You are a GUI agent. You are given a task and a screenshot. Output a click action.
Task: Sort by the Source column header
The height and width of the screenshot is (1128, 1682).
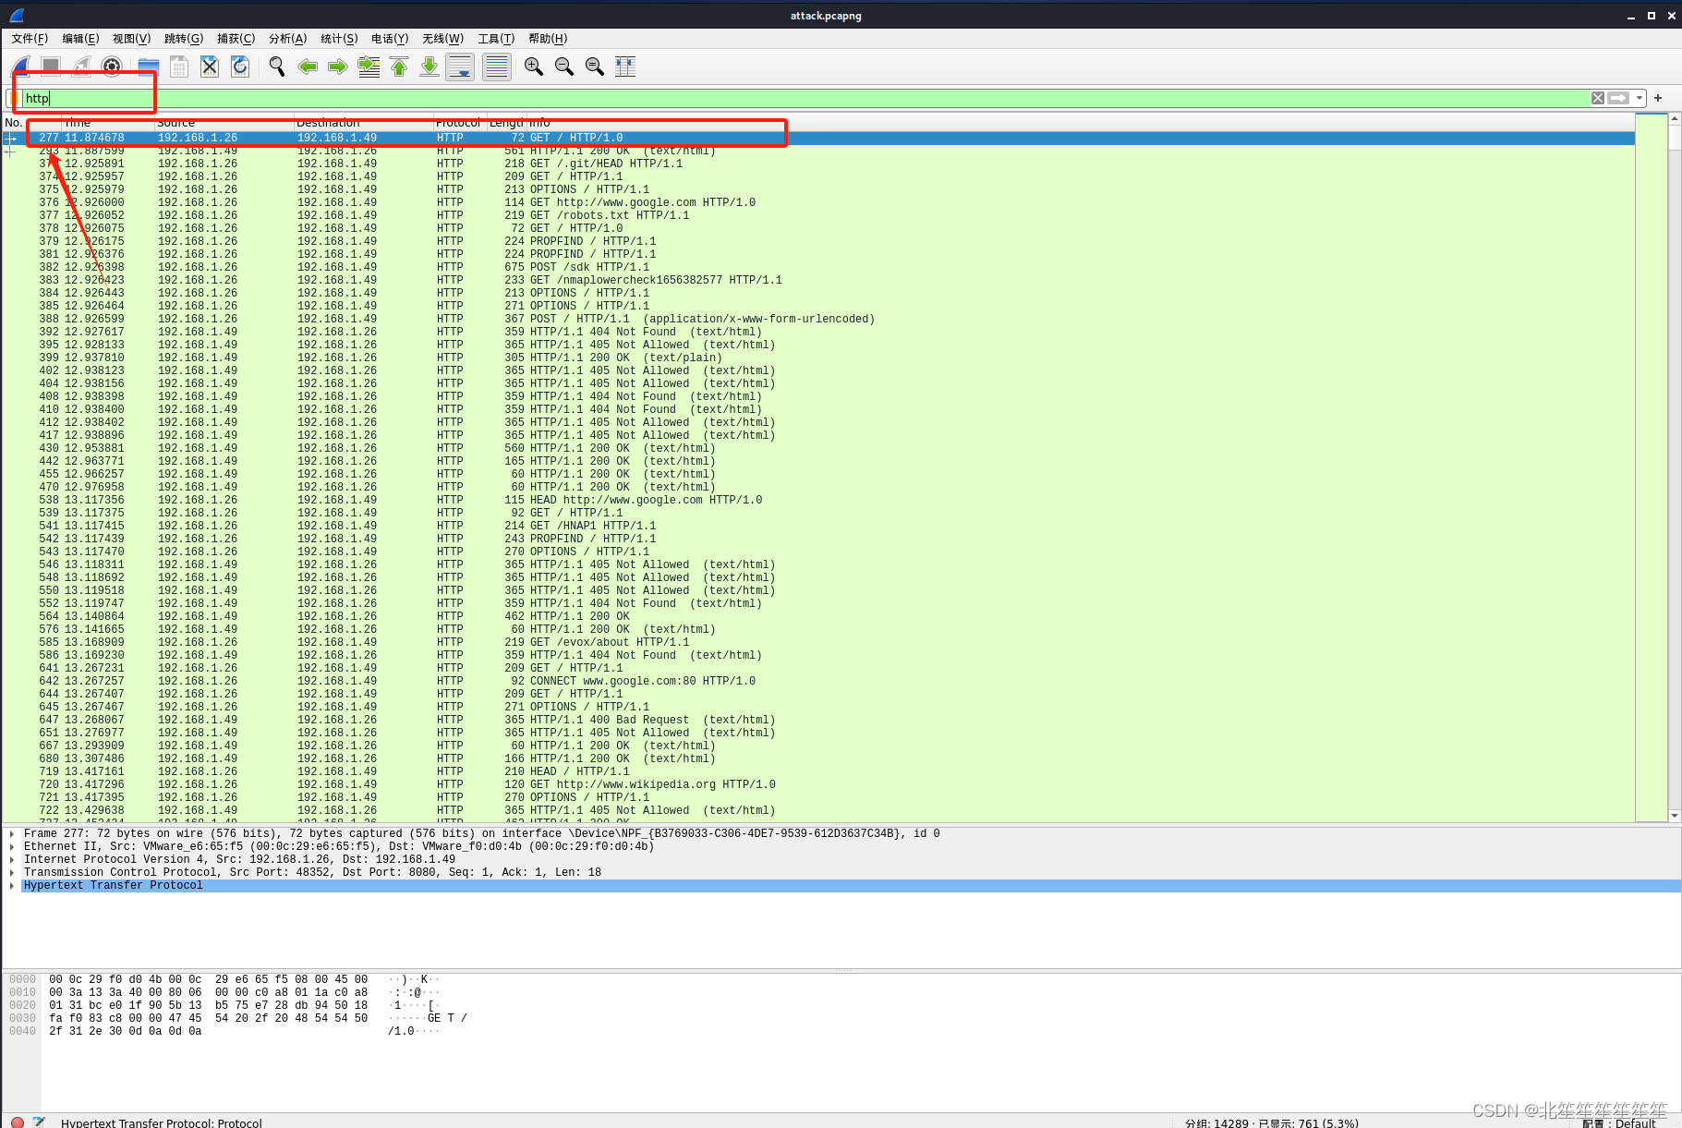224,123
